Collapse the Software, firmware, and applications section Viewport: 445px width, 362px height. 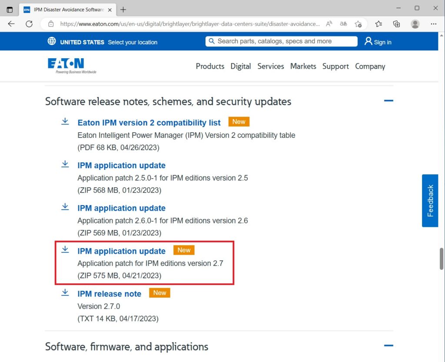click(388, 345)
